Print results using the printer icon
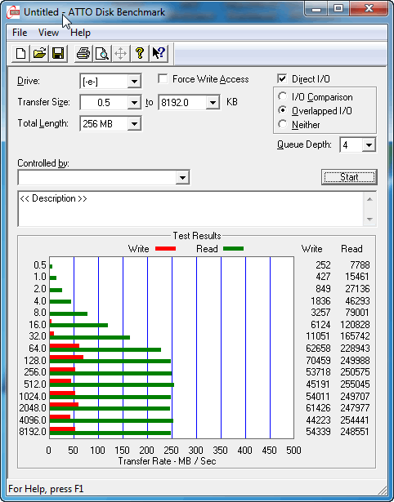 [83, 54]
